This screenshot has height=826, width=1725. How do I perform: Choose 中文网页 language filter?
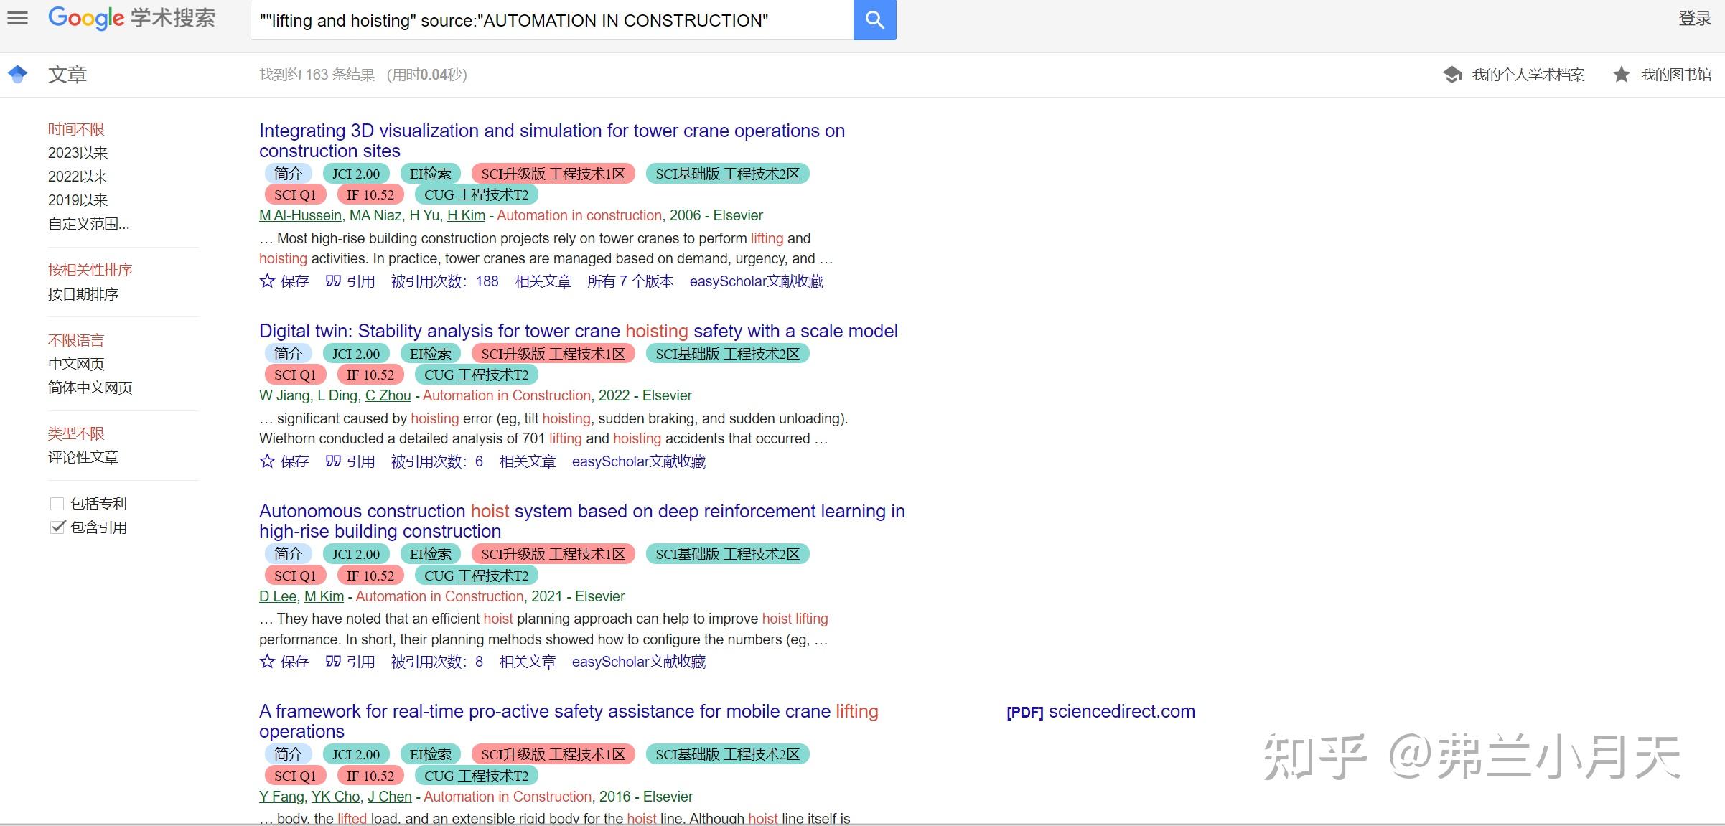coord(76,364)
